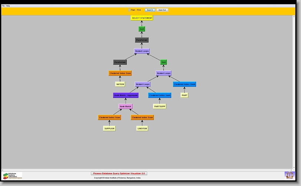Click the Zoom In button

click(x=150, y=10)
